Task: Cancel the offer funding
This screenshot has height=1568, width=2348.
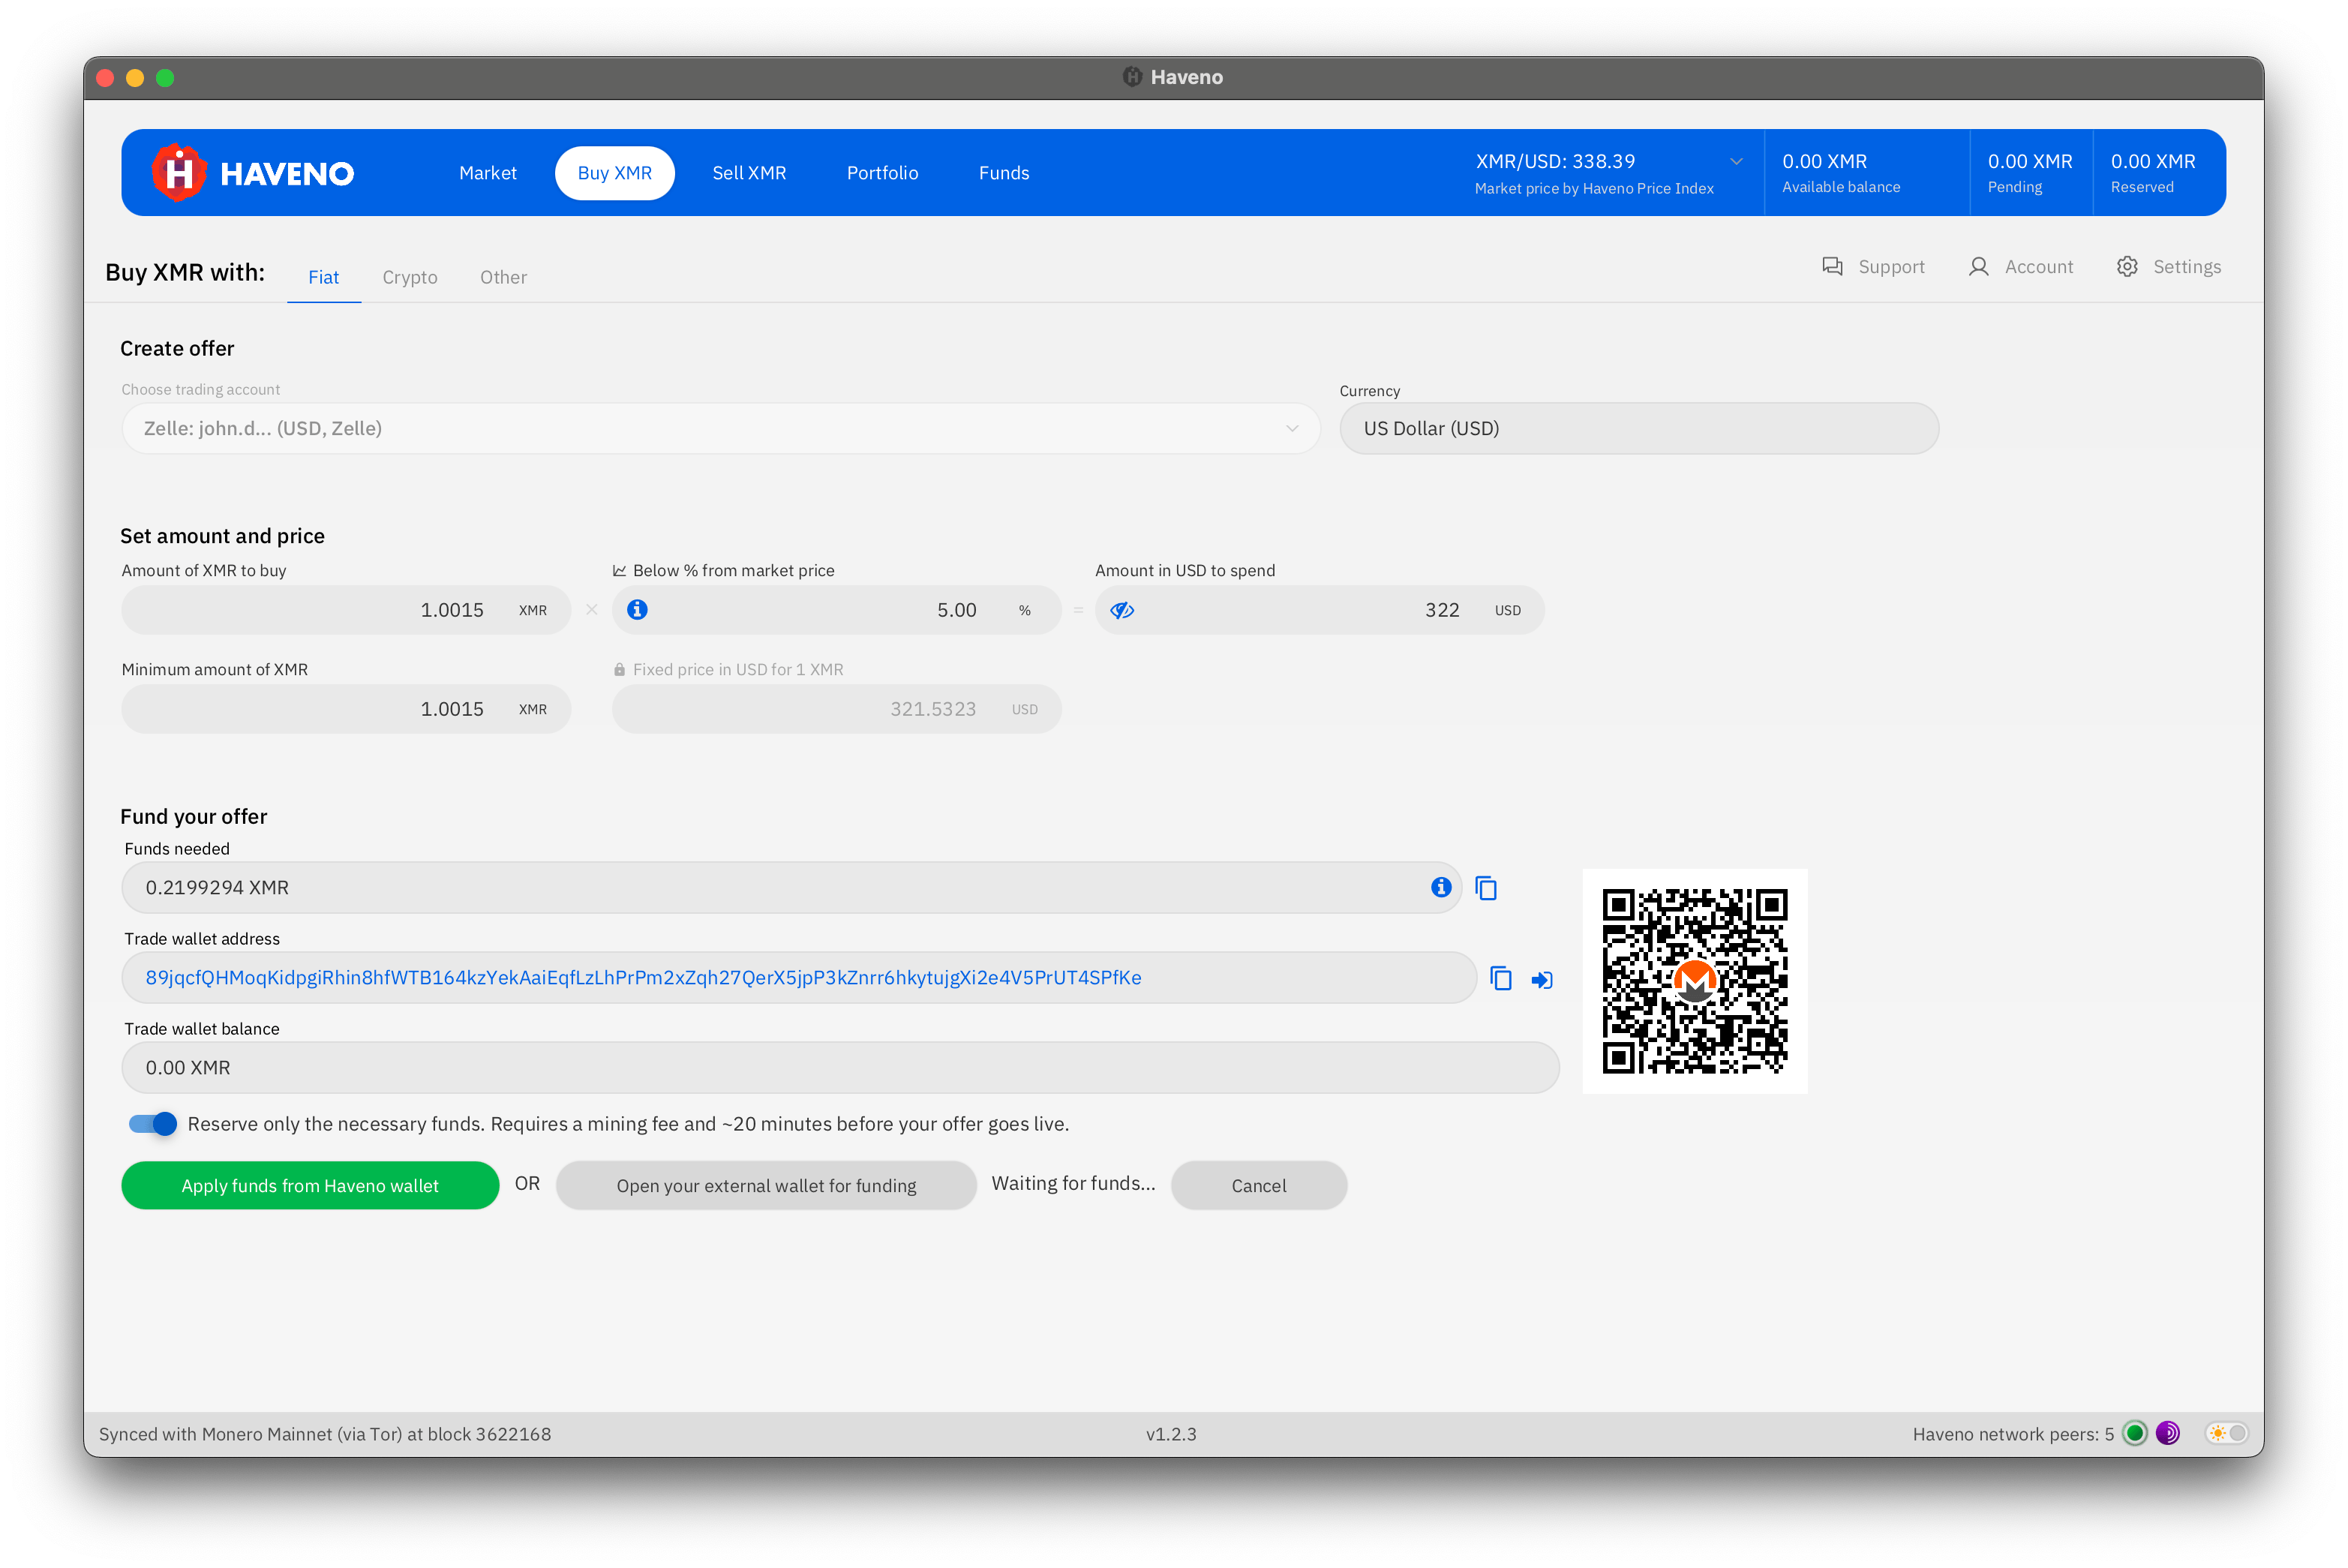Action: coord(1258,1185)
